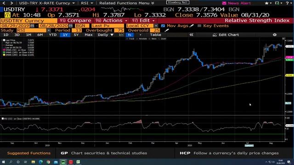Viewport: 294px width, 165px height.
Task: Toggle the Zoom option on chart
Action: (162, 38)
